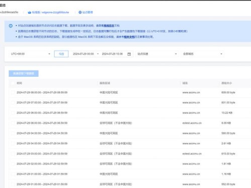Click the 站点管理 circular icon
The width and height of the screenshot is (251, 188).
(x=80, y=12)
